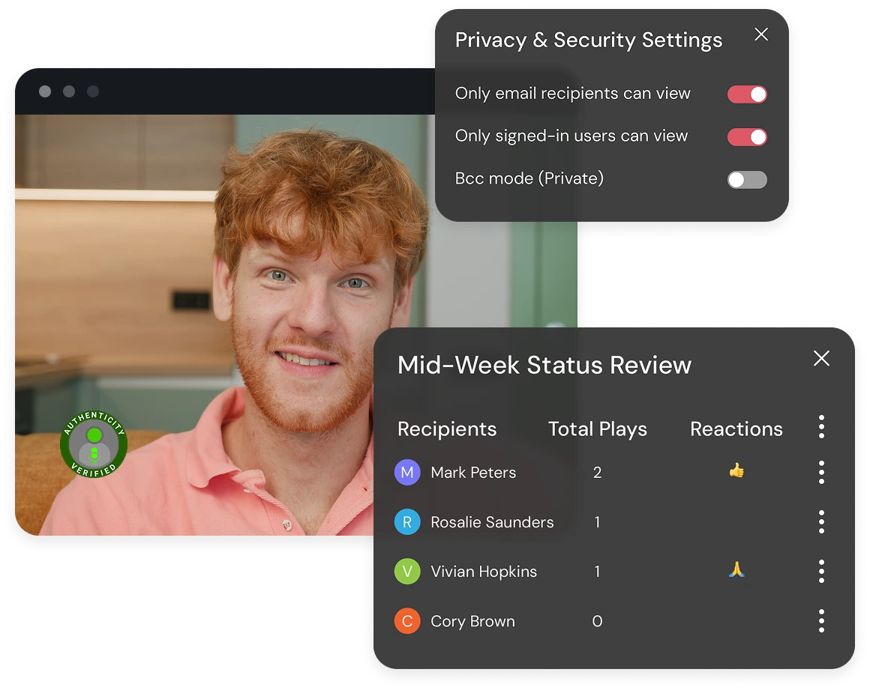Click the 'Only email recipients can view' label
Screen dimensions: 870x690
[572, 93]
